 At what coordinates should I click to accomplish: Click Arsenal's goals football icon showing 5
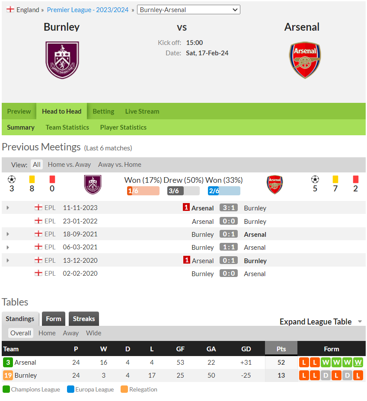[x=315, y=179]
